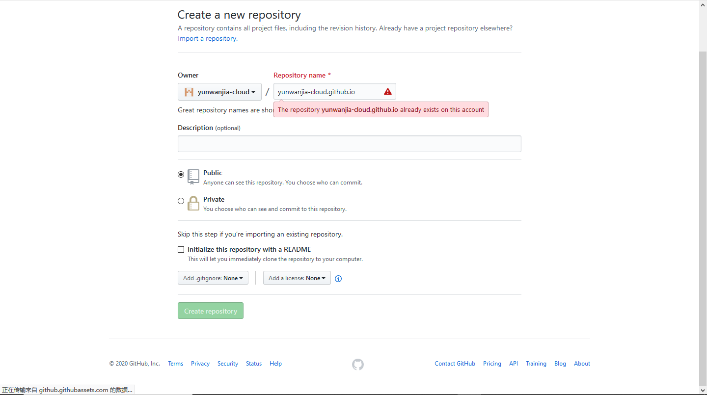This screenshot has height=395, width=707.
Task: Enable Initialize this repository with a README
Action: [x=181, y=249]
